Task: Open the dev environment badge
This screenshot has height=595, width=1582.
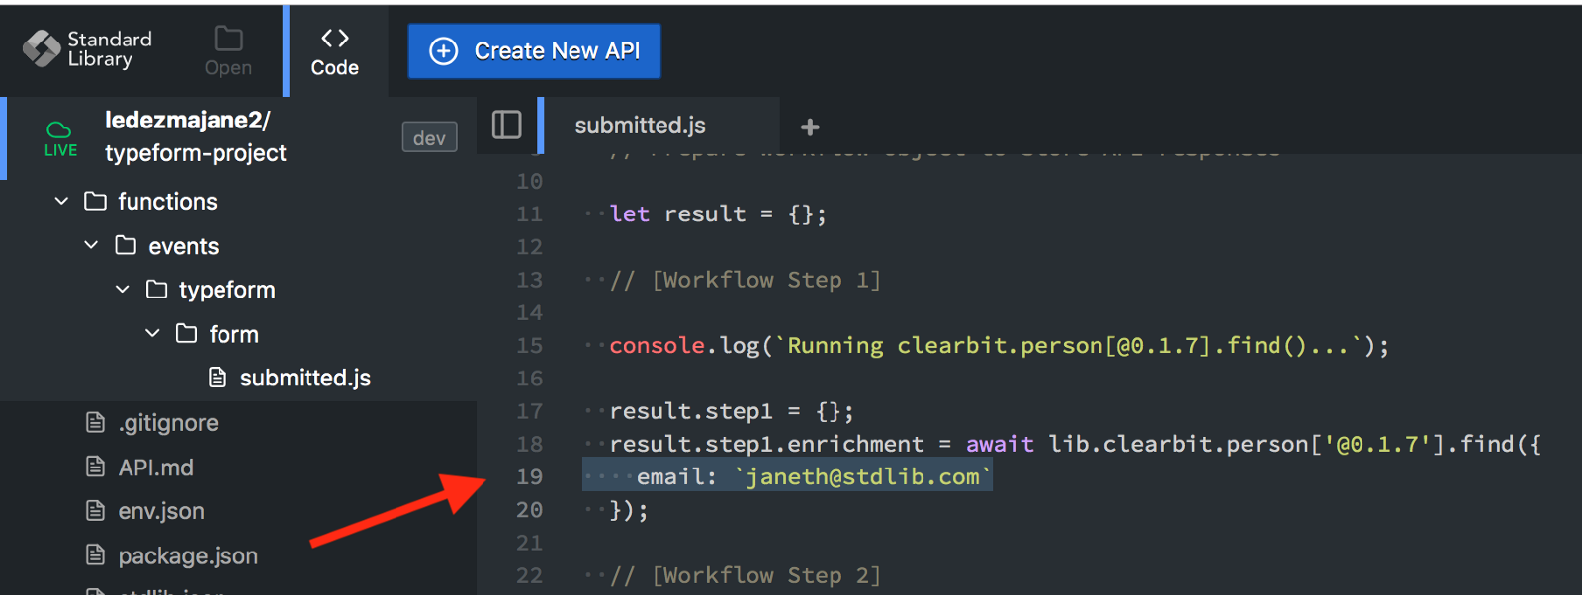Action: [429, 137]
